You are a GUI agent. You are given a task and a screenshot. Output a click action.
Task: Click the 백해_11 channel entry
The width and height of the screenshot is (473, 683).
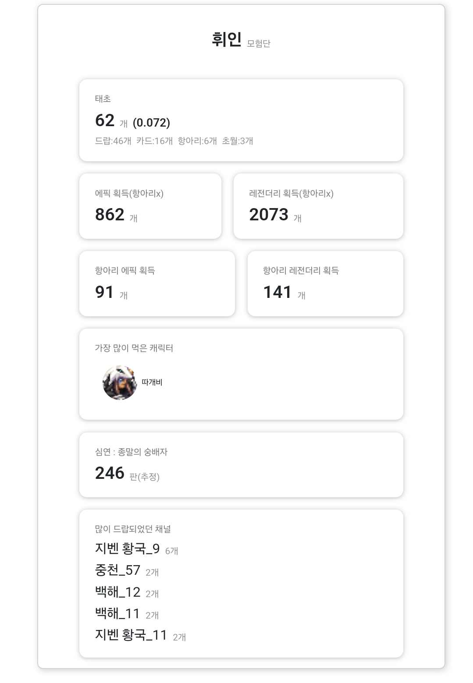click(x=117, y=613)
